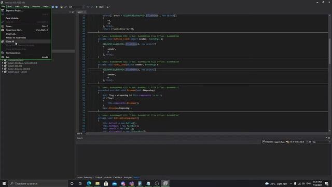Open the search Options button
This screenshot has height=187, width=332.
268,142
